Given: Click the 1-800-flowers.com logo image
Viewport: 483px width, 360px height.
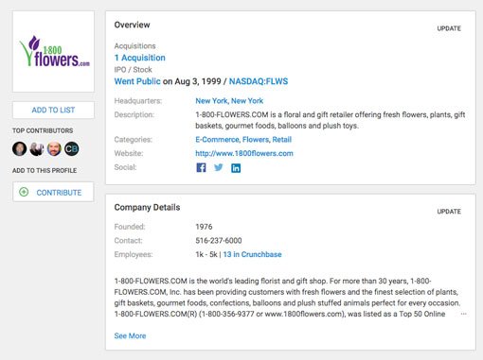Looking at the screenshot, I should coord(54,52).
